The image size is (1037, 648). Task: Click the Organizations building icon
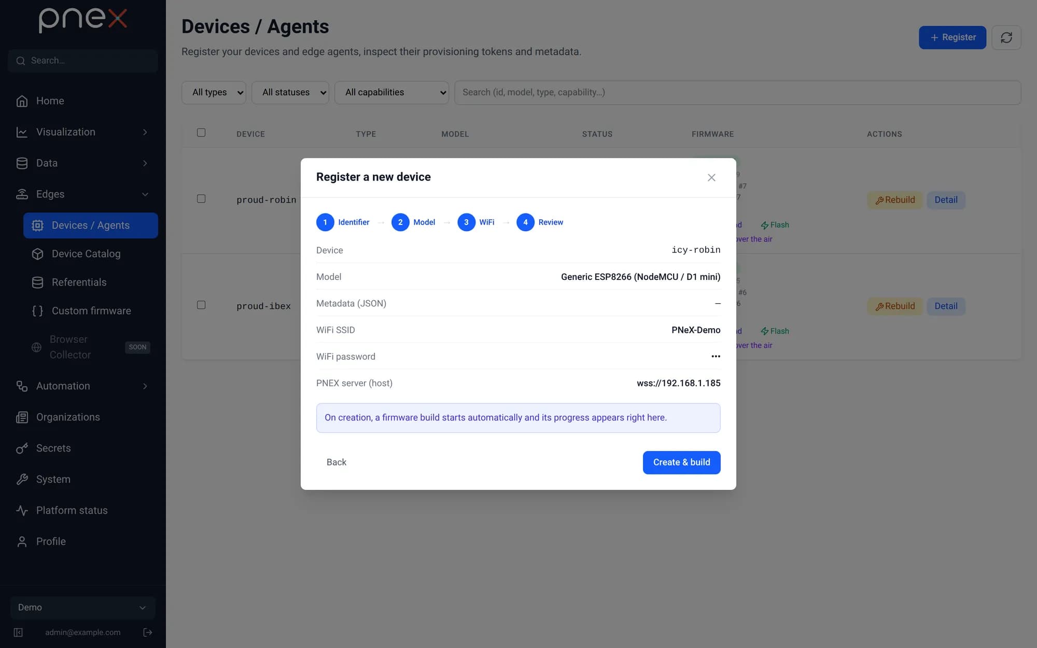(x=22, y=417)
